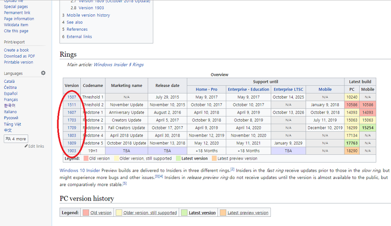The width and height of the screenshot is (391, 226).
Task: Open version 1703 link
Action: pyautogui.click(x=72, y=120)
